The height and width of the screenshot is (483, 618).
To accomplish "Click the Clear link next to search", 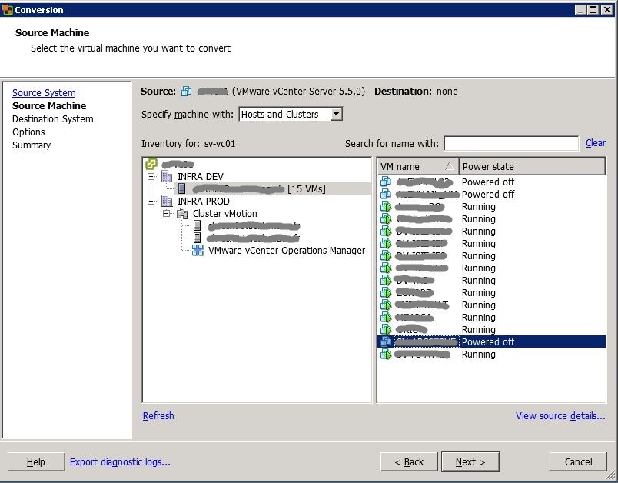I will pos(595,143).
